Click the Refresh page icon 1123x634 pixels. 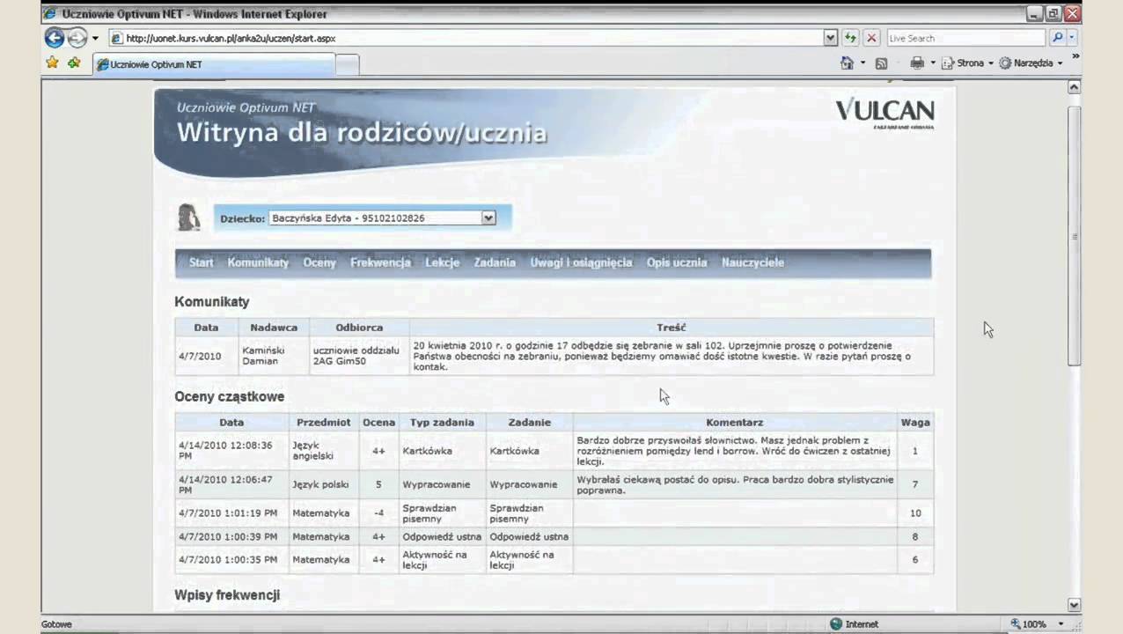click(850, 38)
